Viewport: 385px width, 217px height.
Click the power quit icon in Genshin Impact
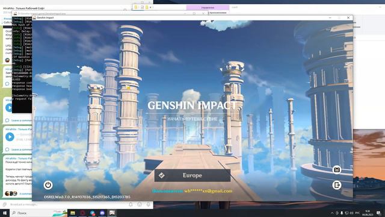point(48,185)
